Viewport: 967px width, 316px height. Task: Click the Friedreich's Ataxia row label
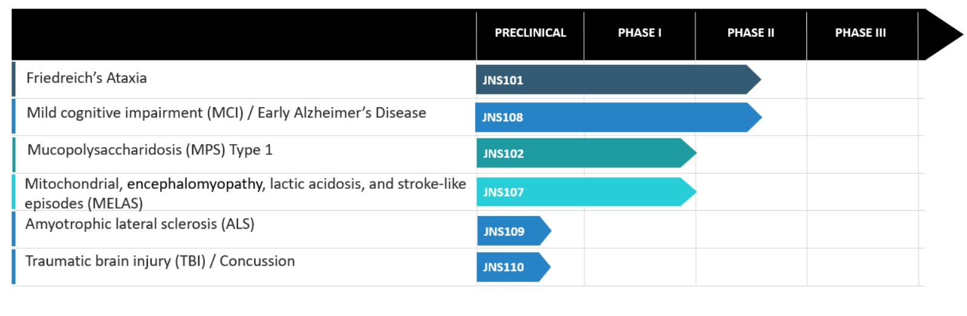86,78
